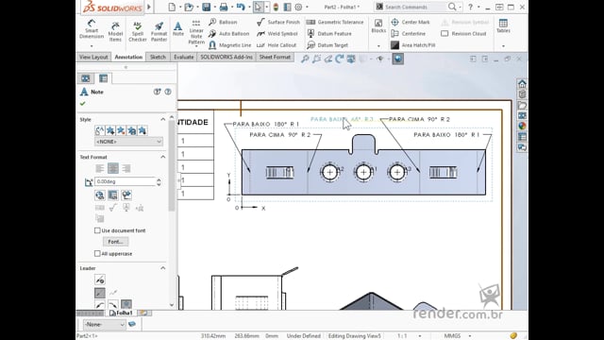Toggle the selected straight leader button
Screen dimensions: 604x340
100,293
